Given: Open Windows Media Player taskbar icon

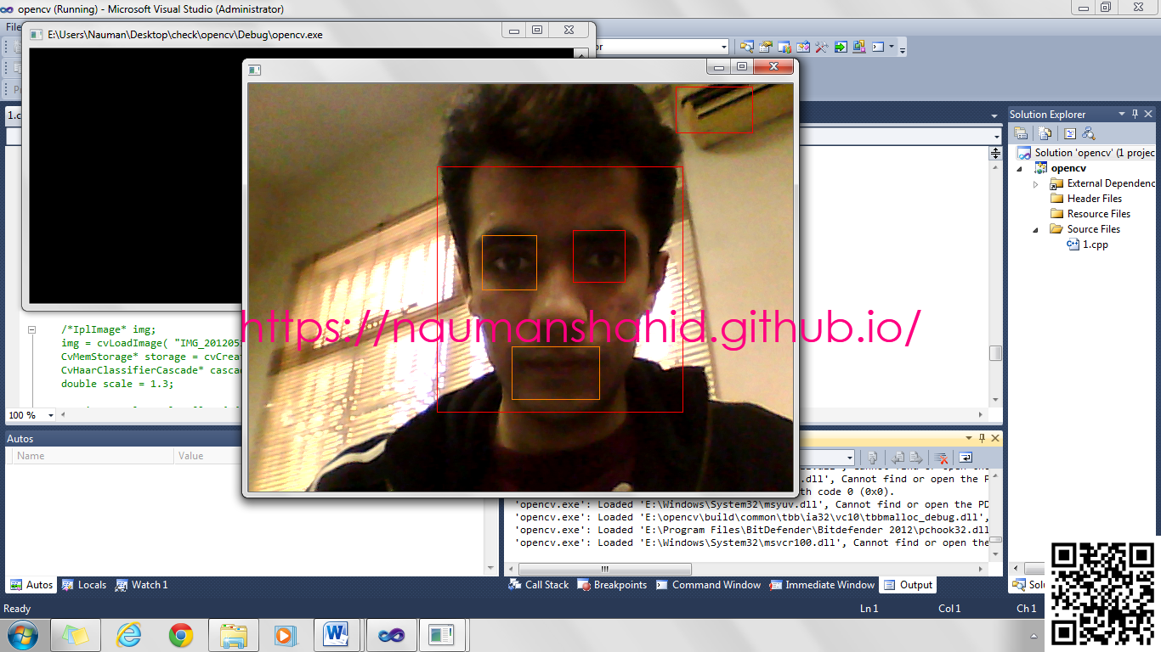Looking at the screenshot, I should (285, 634).
